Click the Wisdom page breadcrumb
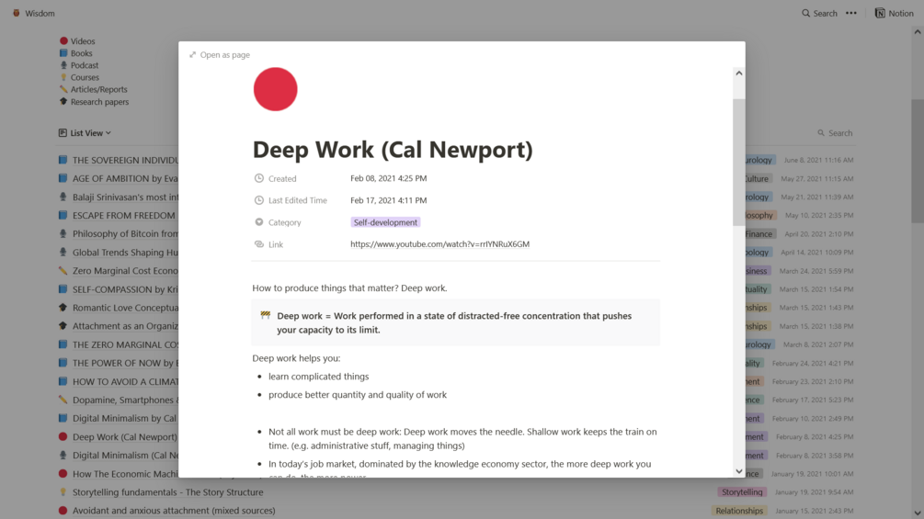The height and width of the screenshot is (519, 924). tap(40, 13)
